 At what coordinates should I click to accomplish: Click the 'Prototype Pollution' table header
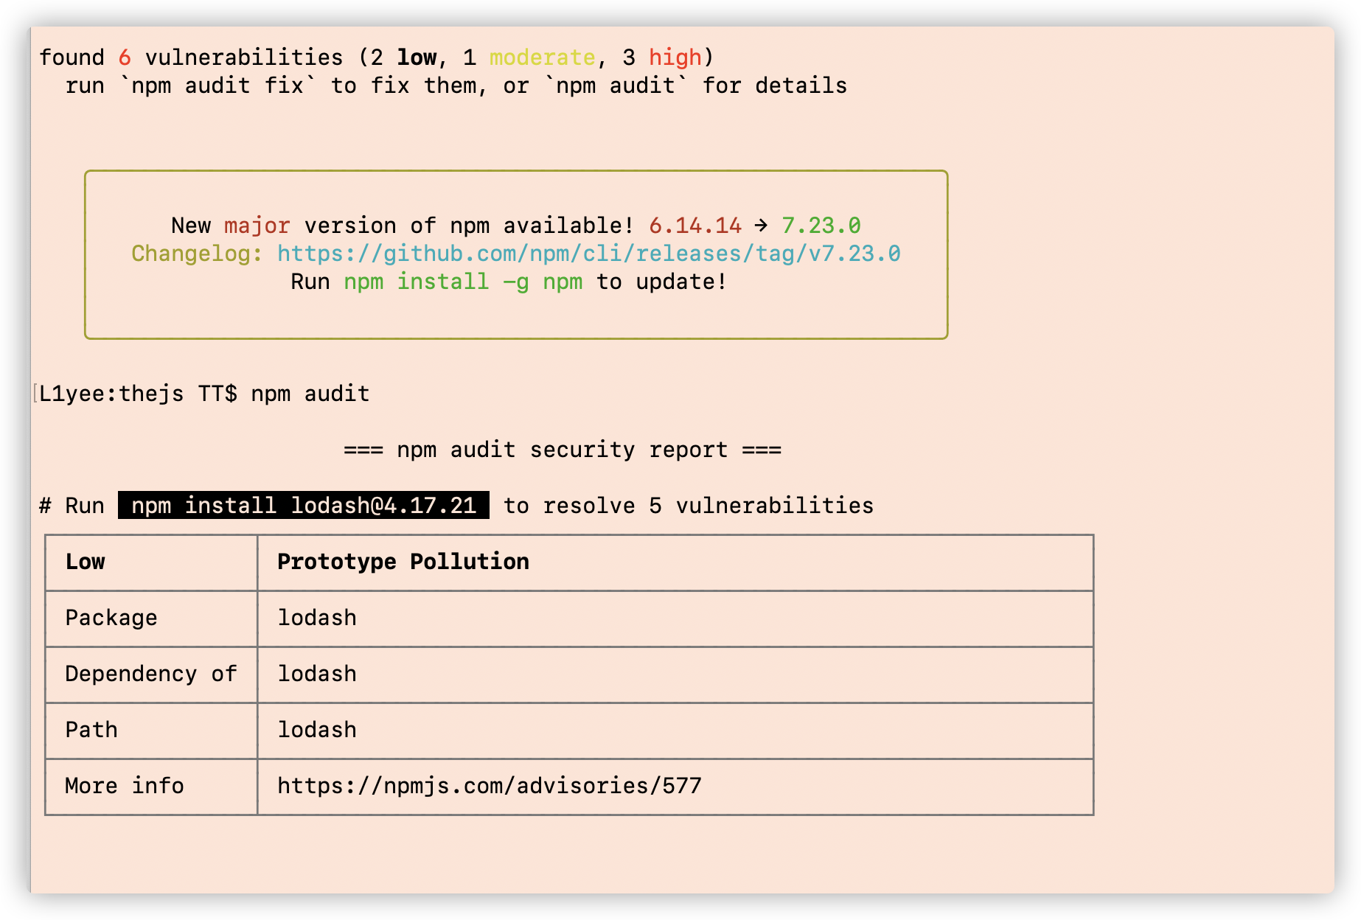403,562
